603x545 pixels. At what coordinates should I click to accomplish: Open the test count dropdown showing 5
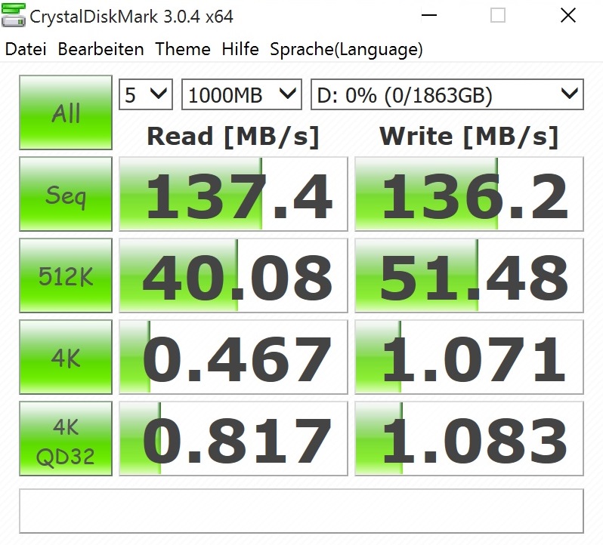coord(146,94)
